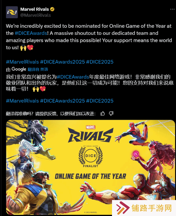Open #DICEAwards2025 hashtag under English text
Image resolution: width=176 pixels, height=216 pixels.
(62, 62)
